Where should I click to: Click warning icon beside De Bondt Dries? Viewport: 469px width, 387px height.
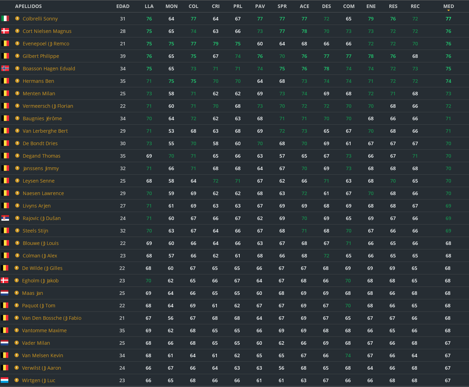tap(17, 143)
